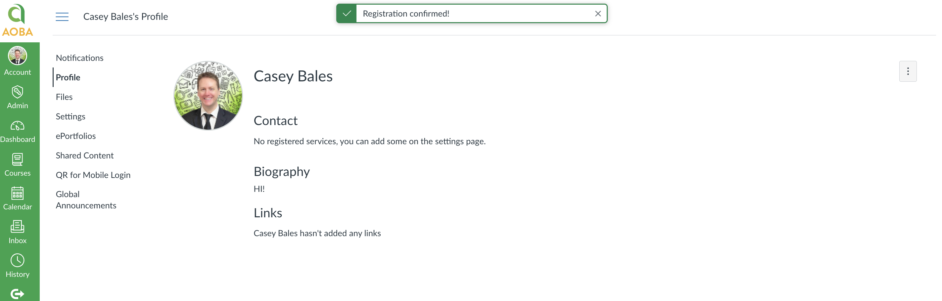Go to the Settings page
Image resolution: width=942 pixels, height=301 pixels.
point(70,116)
